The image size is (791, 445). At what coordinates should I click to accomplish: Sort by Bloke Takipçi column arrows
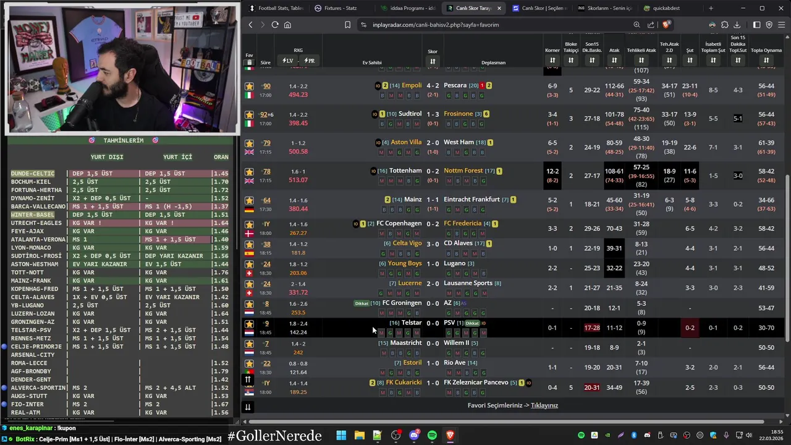571,60
